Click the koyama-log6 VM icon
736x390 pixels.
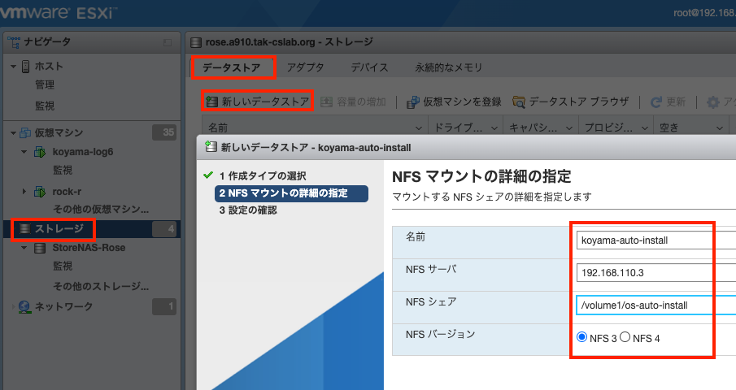click(x=40, y=152)
